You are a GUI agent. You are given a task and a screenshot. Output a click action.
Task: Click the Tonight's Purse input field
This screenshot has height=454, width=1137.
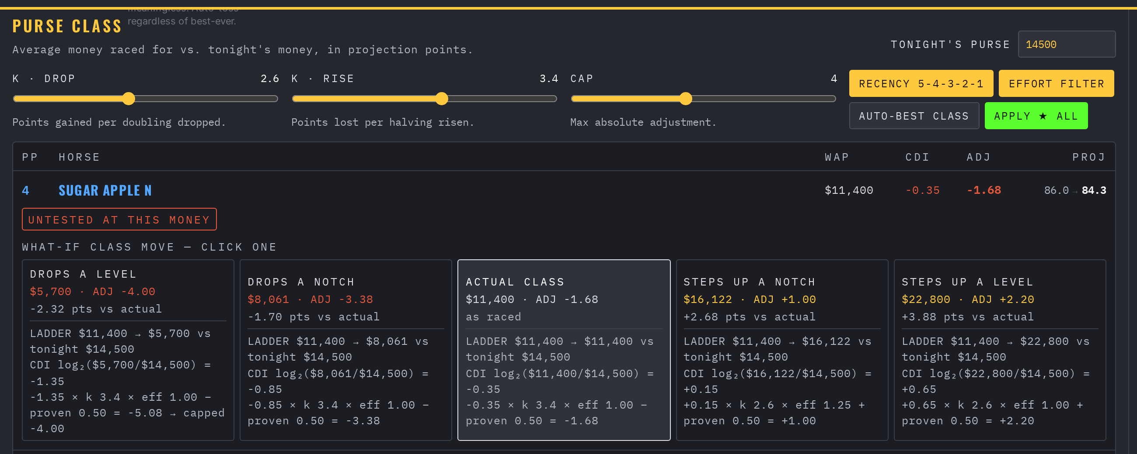1067,45
